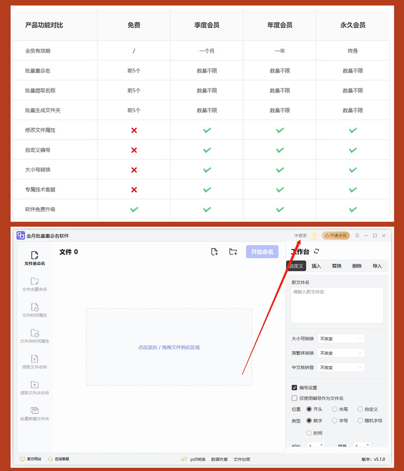Switch to the 插入 tab
The image size is (404, 471).
(316, 266)
